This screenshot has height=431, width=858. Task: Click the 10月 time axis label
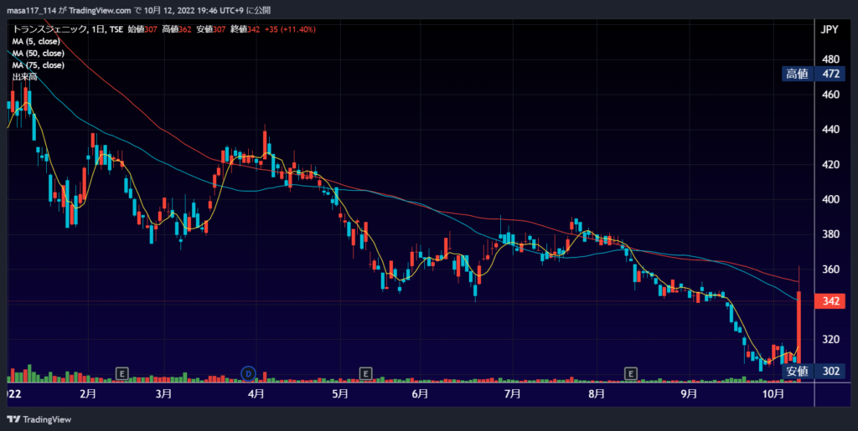click(x=773, y=394)
